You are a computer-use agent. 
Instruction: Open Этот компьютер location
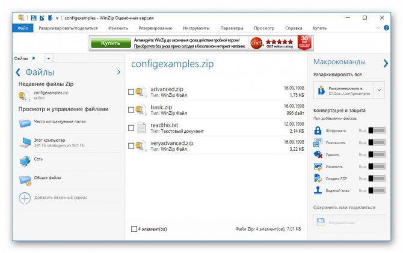click(x=49, y=140)
